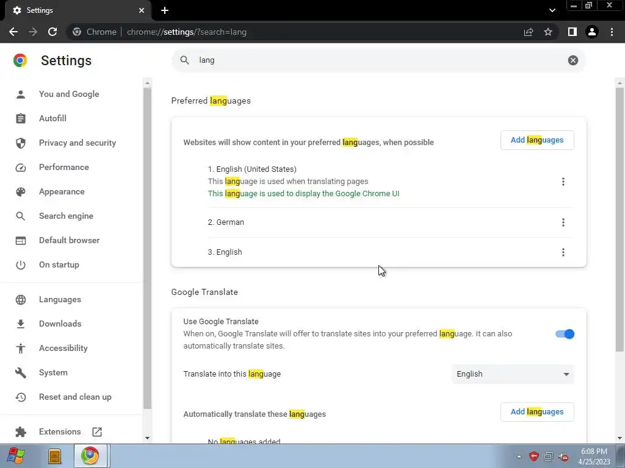Open Autofill settings section
Image resolution: width=625 pixels, height=468 pixels.
(52, 118)
